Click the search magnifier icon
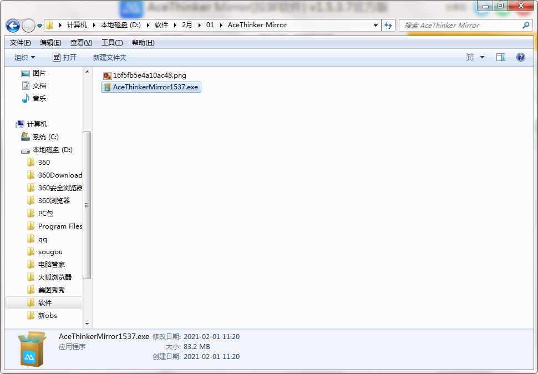 point(526,25)
